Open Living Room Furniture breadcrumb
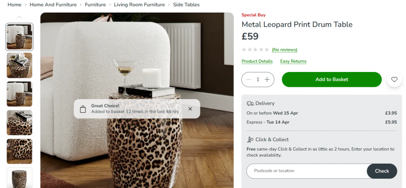This screenshot has width=406, height=188. (x=139, y=5)
